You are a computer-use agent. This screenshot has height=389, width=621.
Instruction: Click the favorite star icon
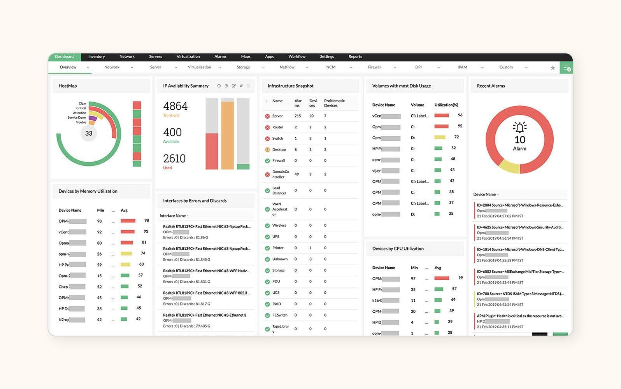point(553,68)
